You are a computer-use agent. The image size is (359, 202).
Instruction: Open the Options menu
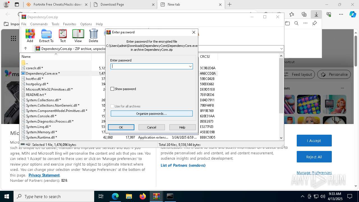click(x=86, y=24)
